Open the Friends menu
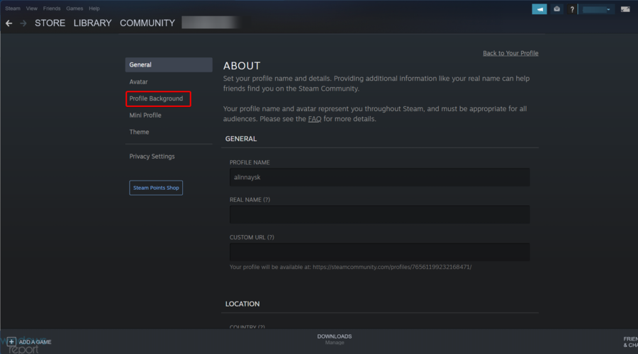638x354 pixels. coord(52,8)
